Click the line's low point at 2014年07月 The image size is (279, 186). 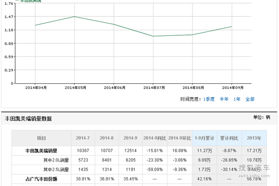(153, 36)
